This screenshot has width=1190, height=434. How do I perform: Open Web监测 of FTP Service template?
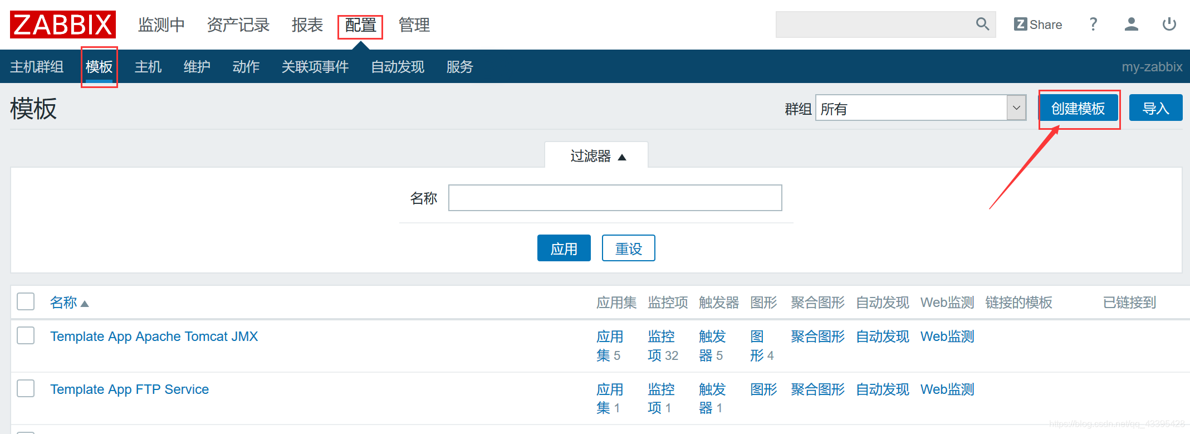click(947, 389)
